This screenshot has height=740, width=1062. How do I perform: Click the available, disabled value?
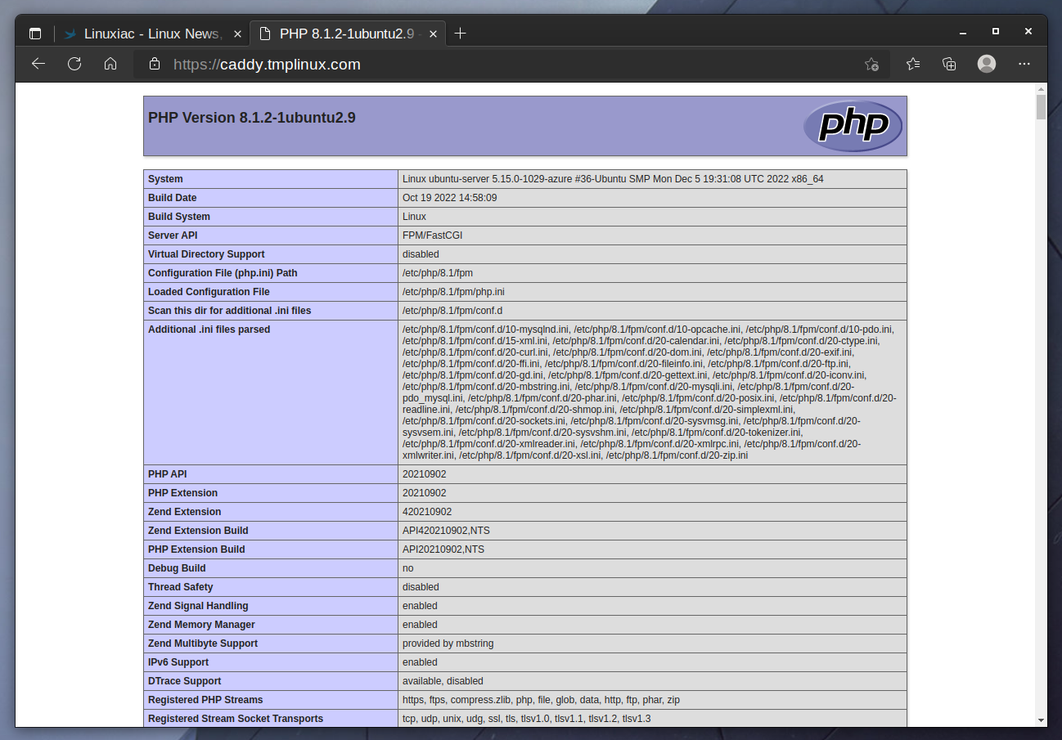coord(443,681)
